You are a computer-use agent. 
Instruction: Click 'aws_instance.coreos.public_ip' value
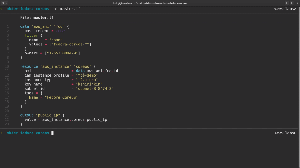pos(75,119)
